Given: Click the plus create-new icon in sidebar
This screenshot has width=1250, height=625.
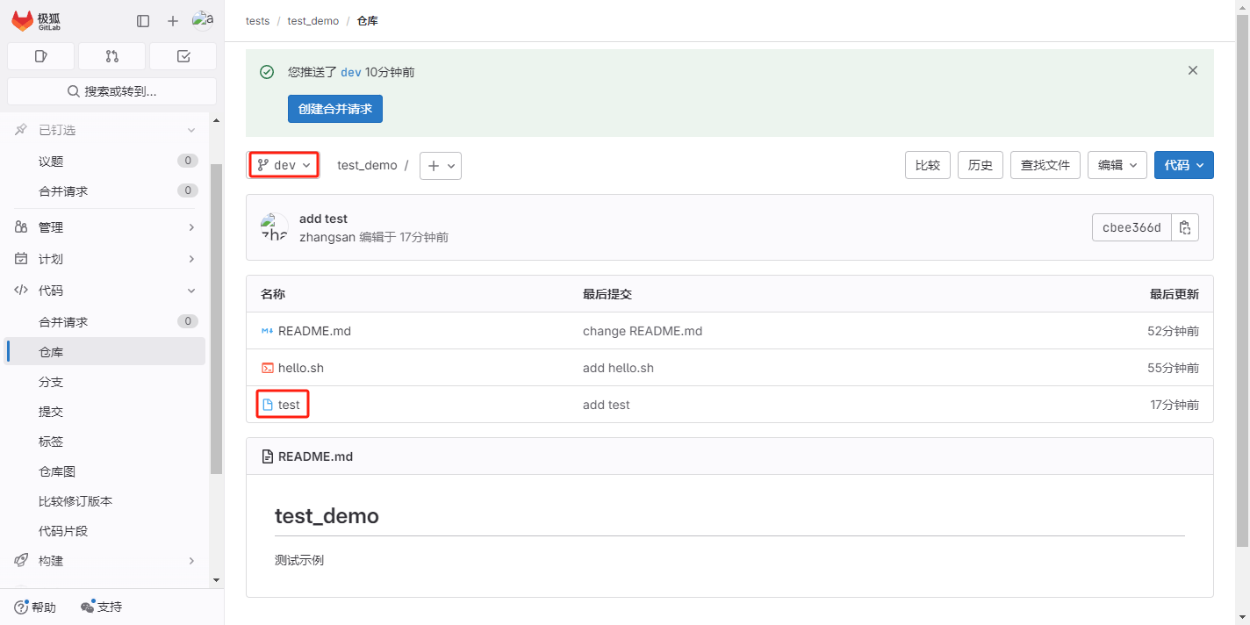Looking at the screenshot, I should [173, 21].
